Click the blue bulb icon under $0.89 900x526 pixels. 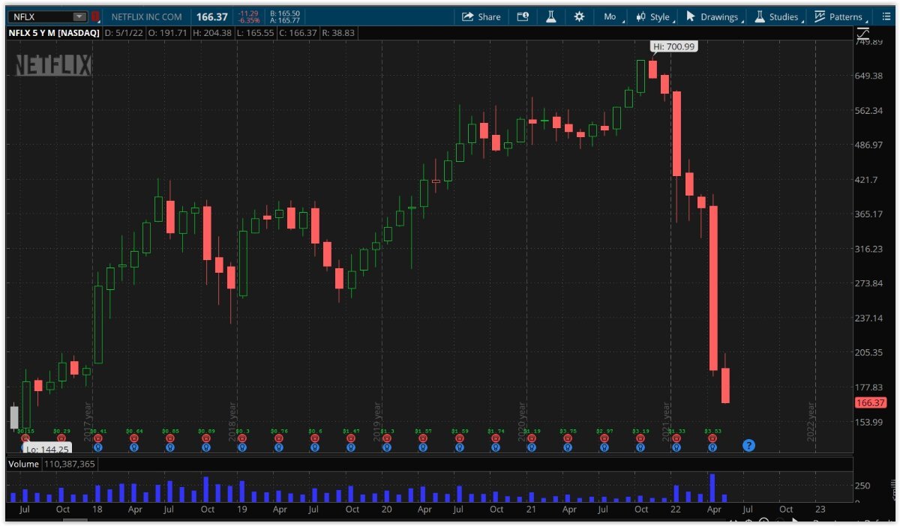[206, 447]
